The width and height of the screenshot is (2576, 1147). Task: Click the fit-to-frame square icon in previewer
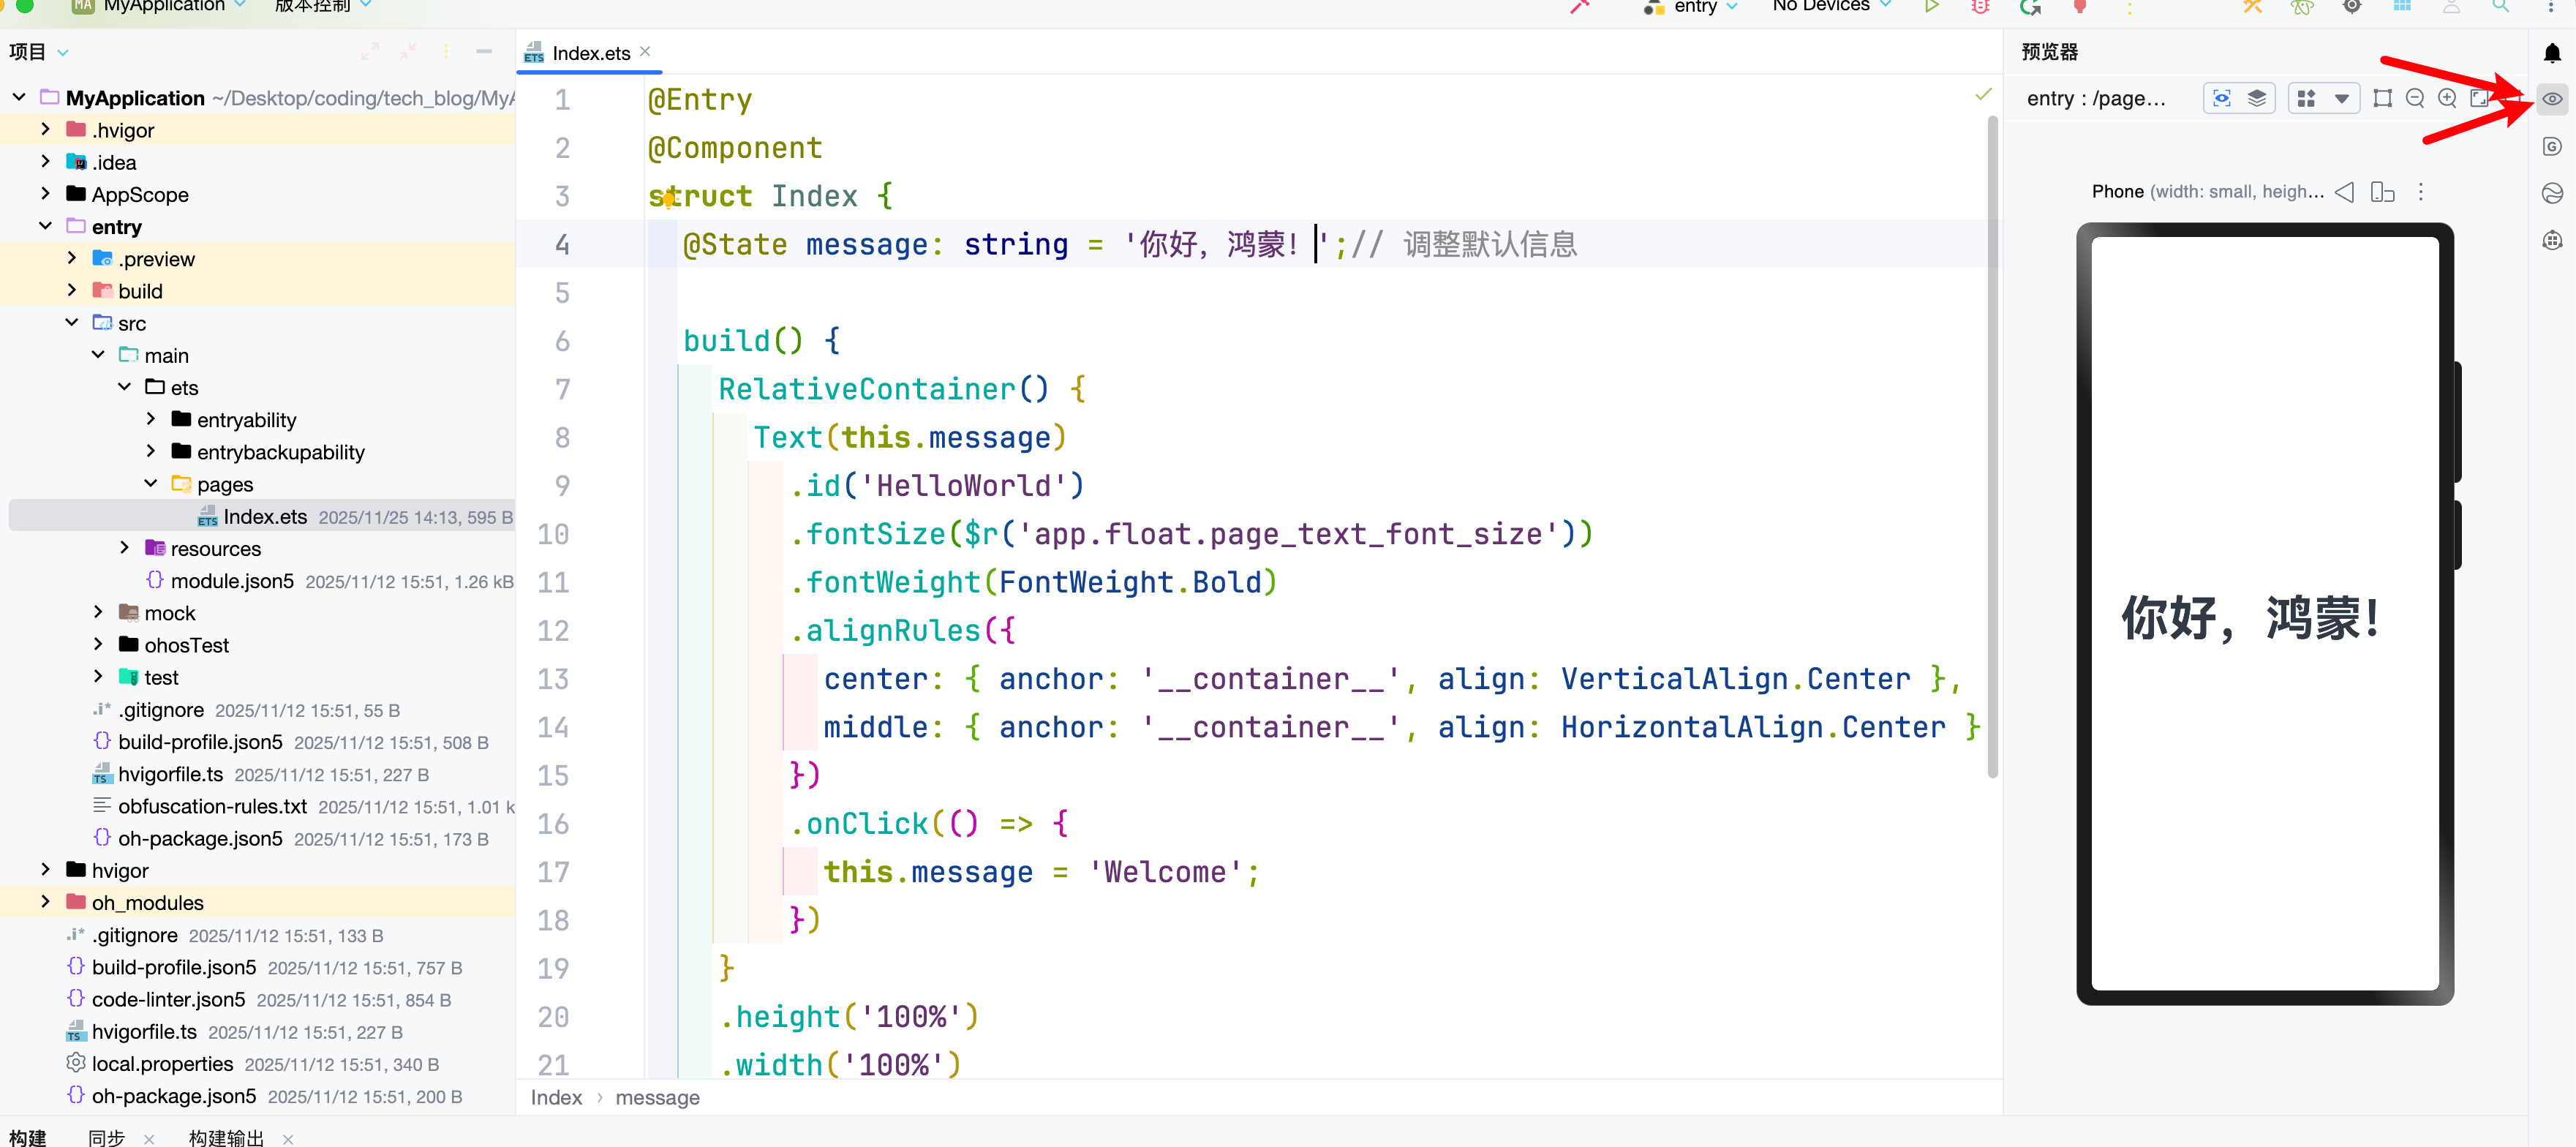[2382, 98]
